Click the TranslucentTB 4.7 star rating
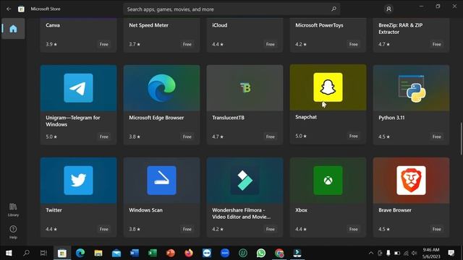 point(218,136)
